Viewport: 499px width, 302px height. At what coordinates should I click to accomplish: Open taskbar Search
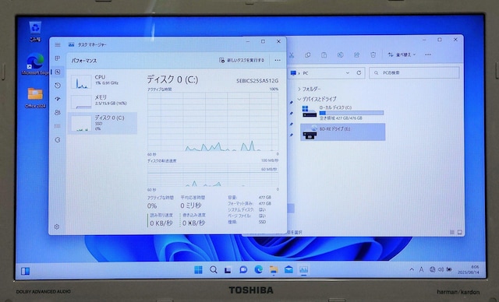pyautogui.click(x=214, y=270)
